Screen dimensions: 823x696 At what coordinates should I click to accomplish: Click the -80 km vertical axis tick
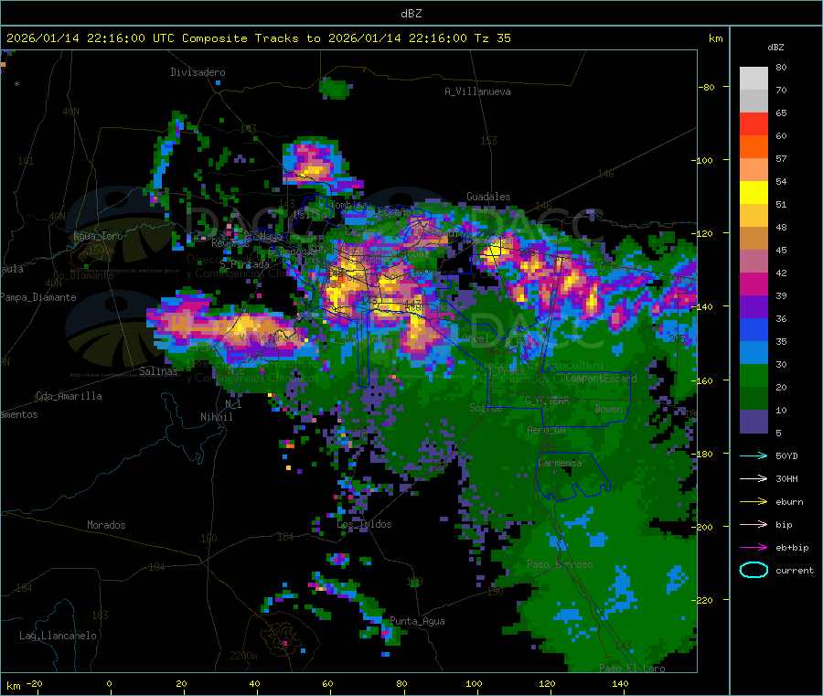click(707, 87)
